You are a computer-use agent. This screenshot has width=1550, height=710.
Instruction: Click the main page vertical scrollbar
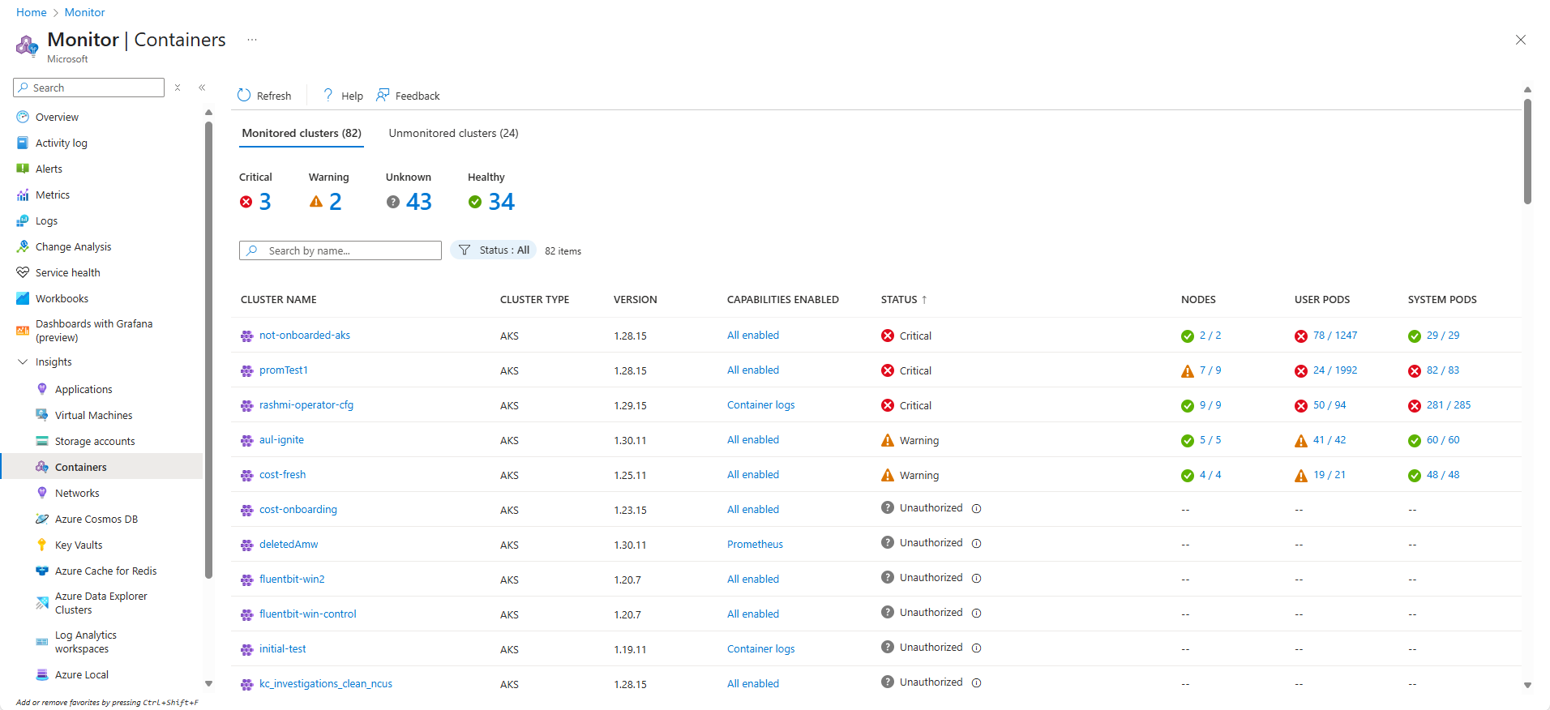[1527, 152]
